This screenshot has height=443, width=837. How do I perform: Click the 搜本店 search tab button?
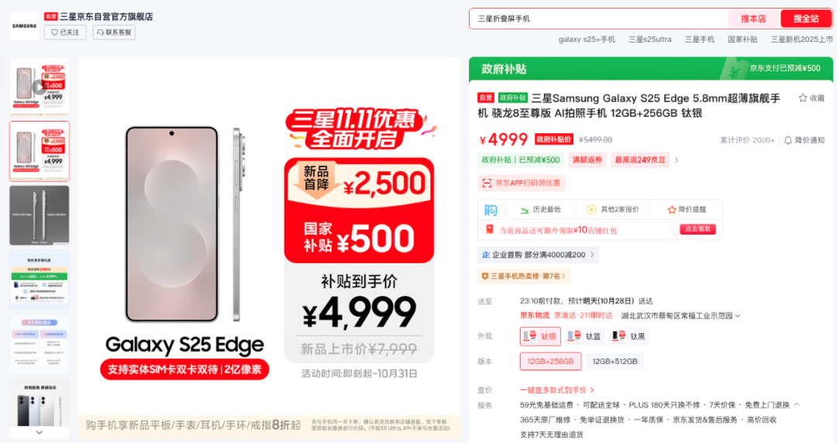pos(753,19)
